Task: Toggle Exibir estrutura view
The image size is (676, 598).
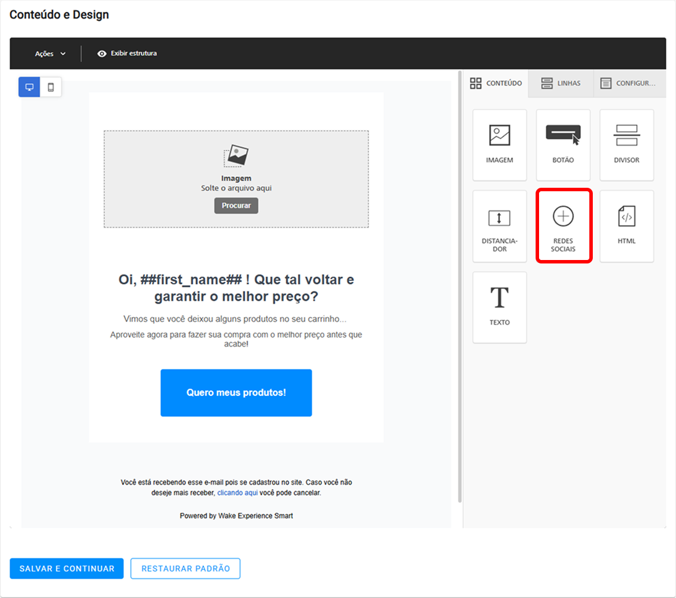Action: point(127,54)
